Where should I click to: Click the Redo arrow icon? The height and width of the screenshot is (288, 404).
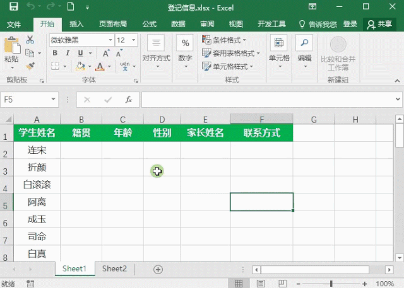point(50,6)
